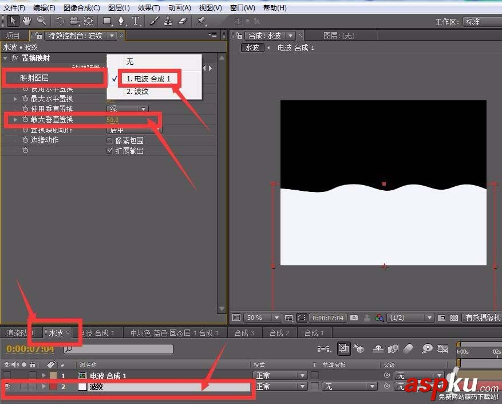Toggle Draft 3D icon in timeline

358,348
